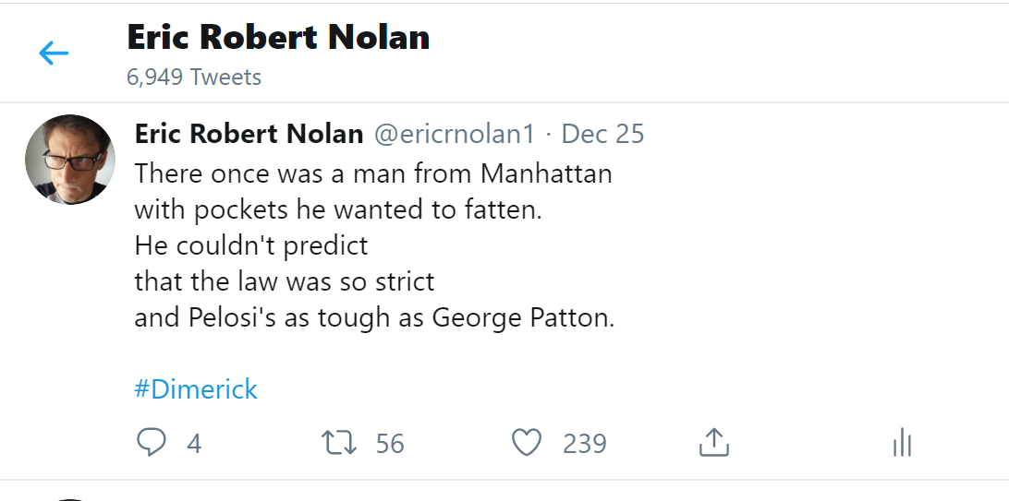Screen dimensions: 1009x501
Task: View tweet analytics bar chart icon
Action: click(902, 443)
